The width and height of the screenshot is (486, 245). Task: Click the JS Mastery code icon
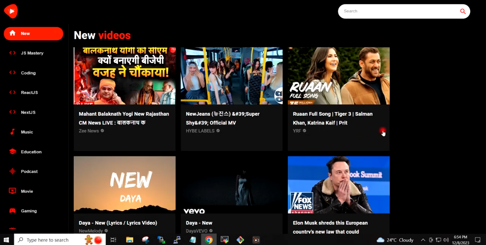point(12,53)
